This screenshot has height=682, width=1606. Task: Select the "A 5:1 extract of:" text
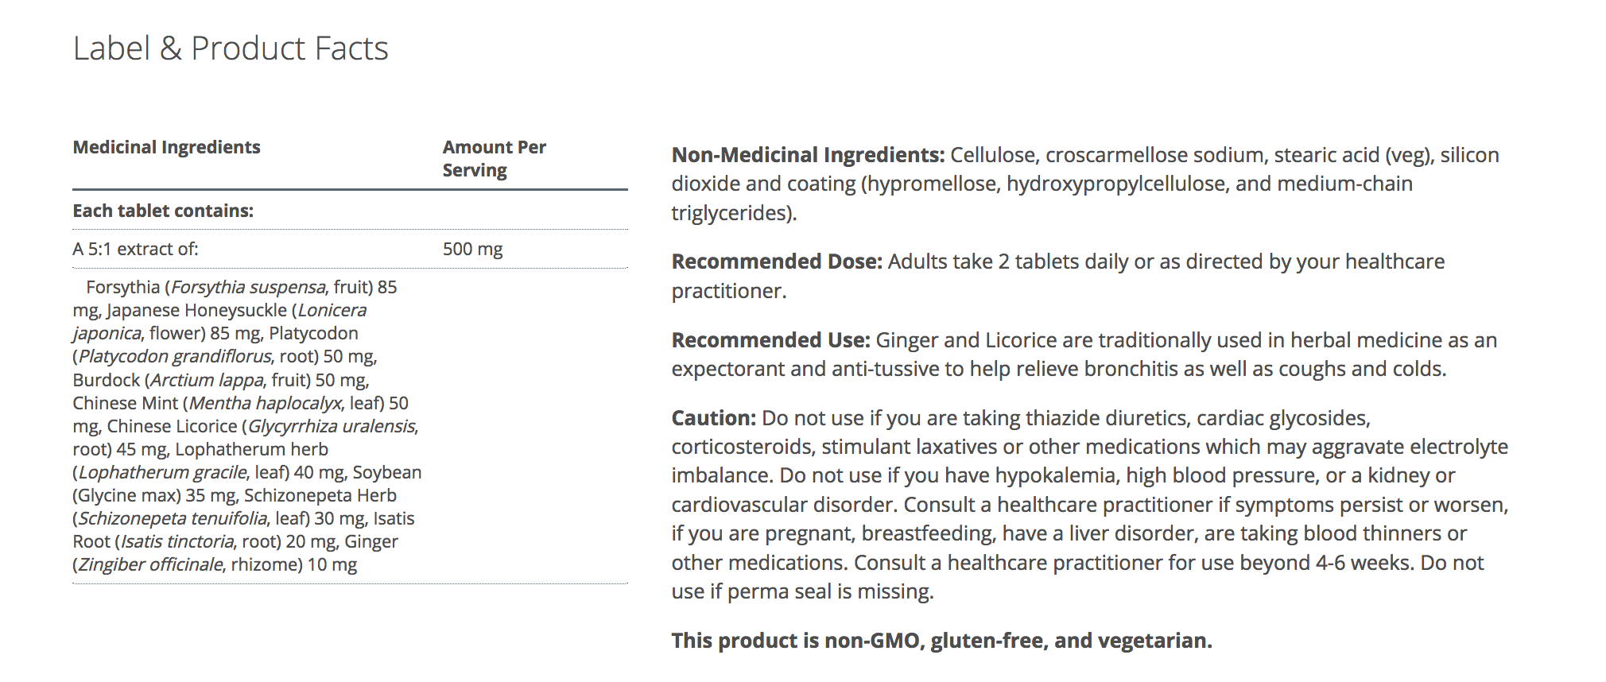tap(135, 249)
